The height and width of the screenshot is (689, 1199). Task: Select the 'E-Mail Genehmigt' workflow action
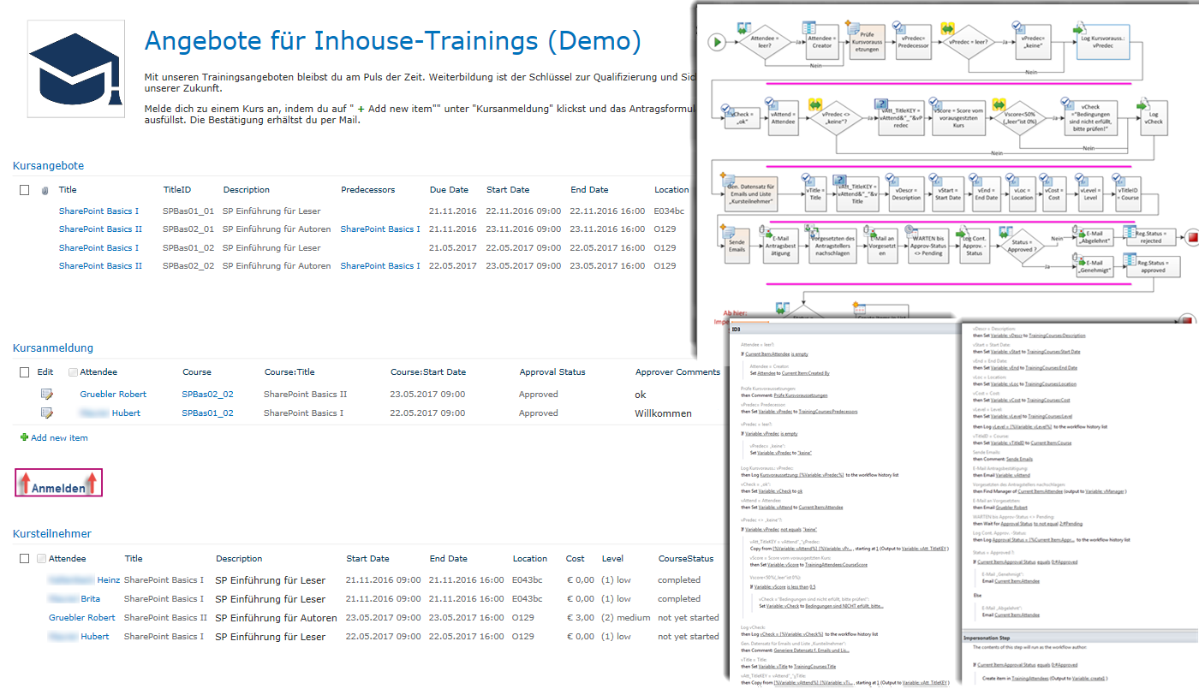(x=1097, y=266)
